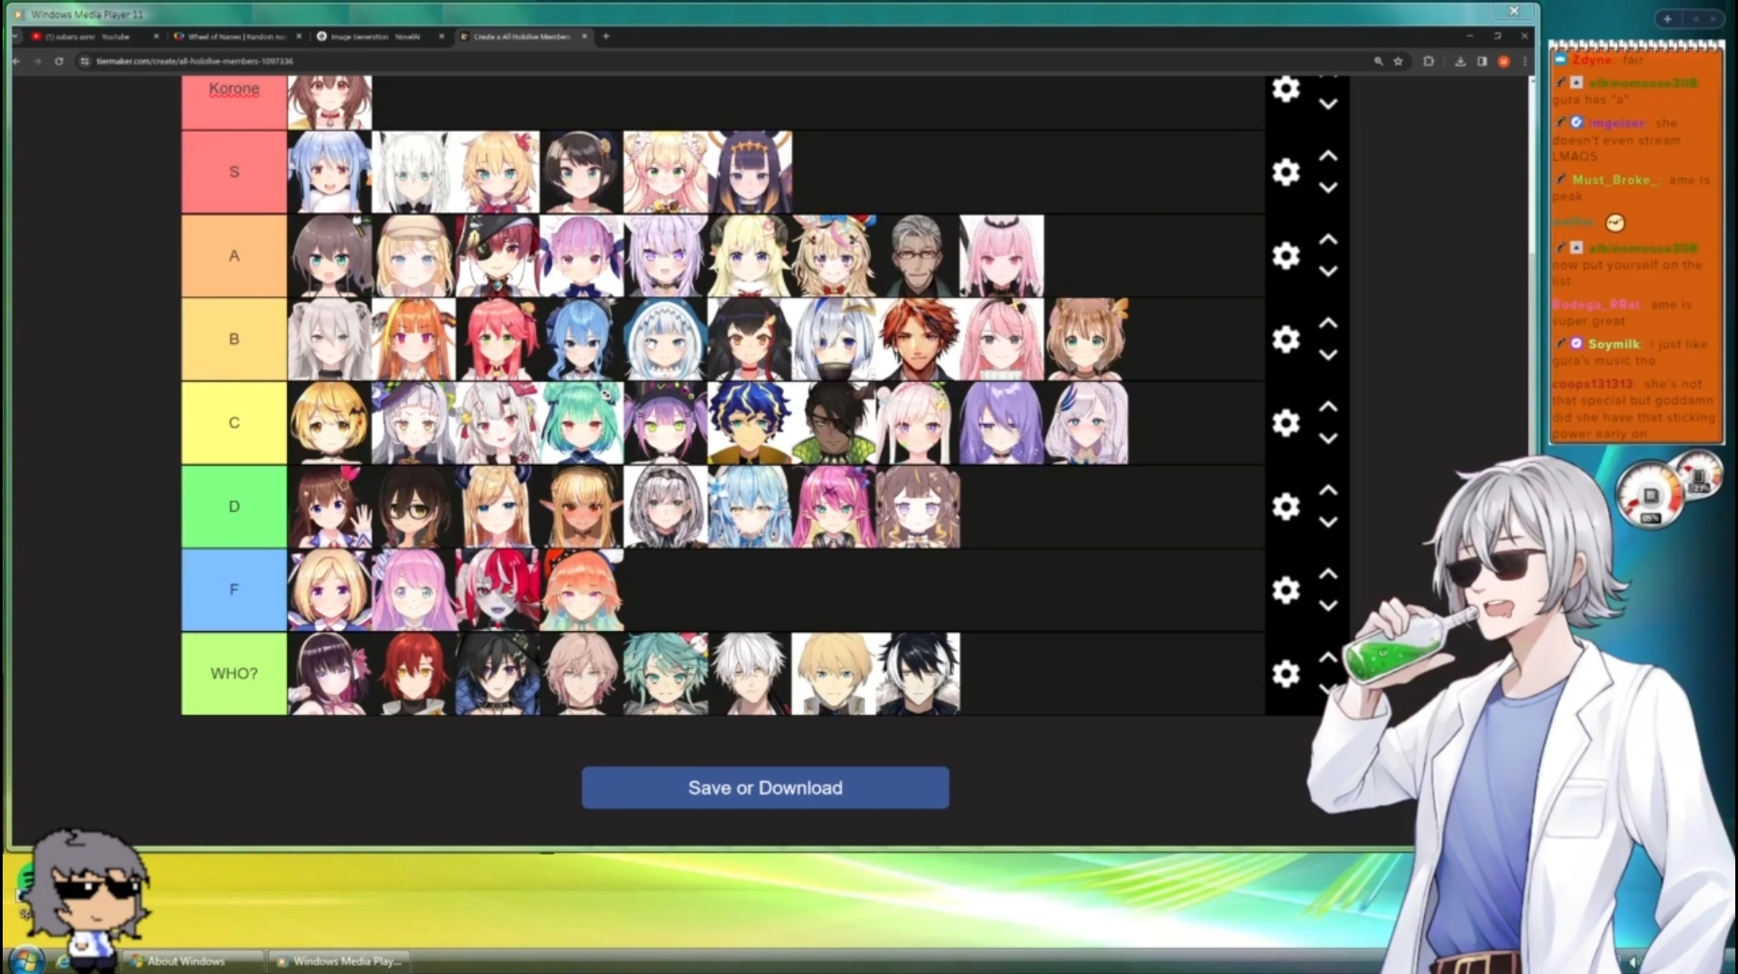Screen dimensions: 1738x974
Task: Open the browser profile avatar
Action: coord(1503,61)
